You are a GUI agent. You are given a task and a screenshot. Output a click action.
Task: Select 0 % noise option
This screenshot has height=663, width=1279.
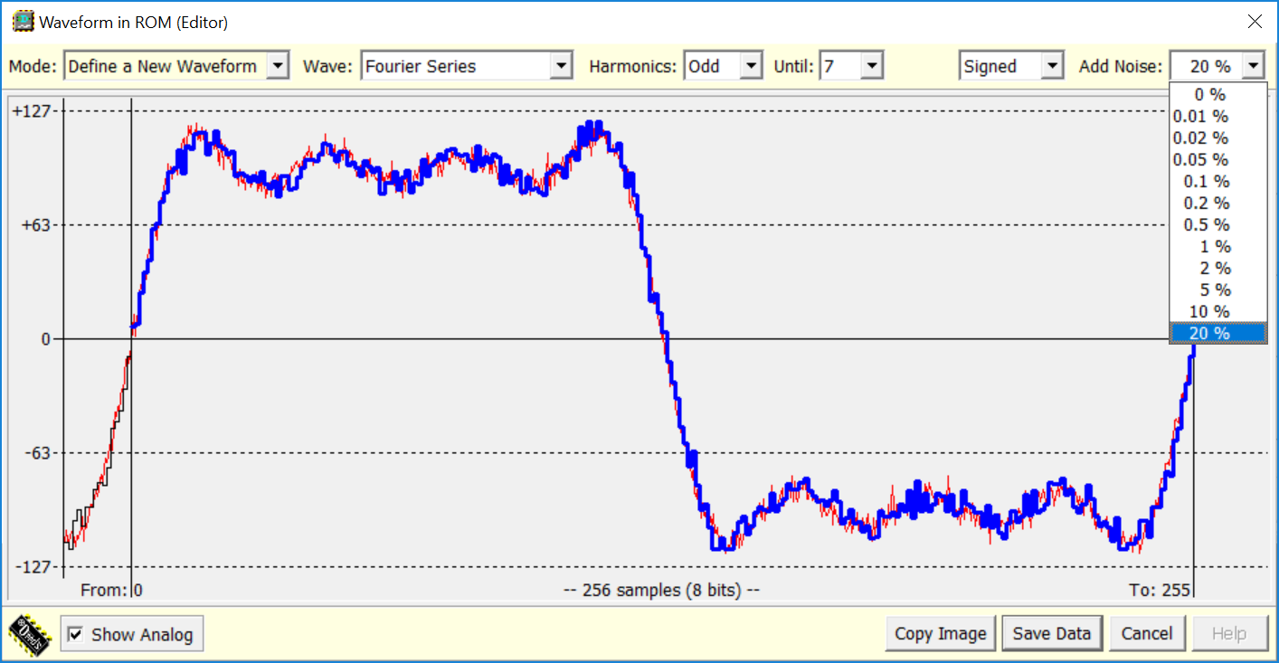click(1217, 94)
